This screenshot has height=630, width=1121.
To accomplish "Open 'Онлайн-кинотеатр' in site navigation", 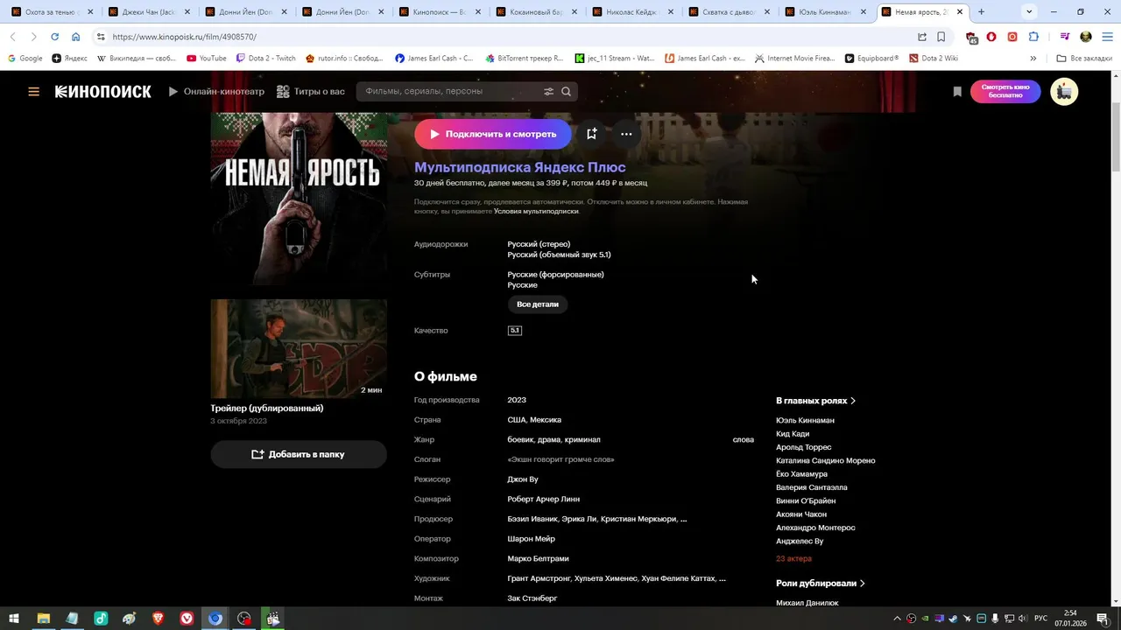I will pyautogui.click(x=216, y=91).
